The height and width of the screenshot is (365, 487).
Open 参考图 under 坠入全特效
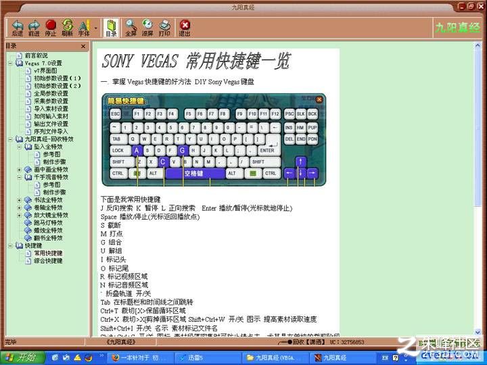coord(51,154)
